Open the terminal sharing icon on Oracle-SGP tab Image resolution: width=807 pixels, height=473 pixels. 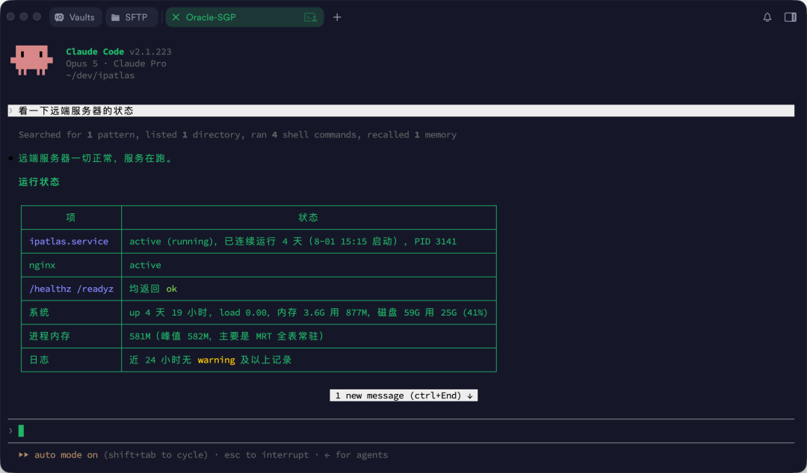(x=310, y=17)
